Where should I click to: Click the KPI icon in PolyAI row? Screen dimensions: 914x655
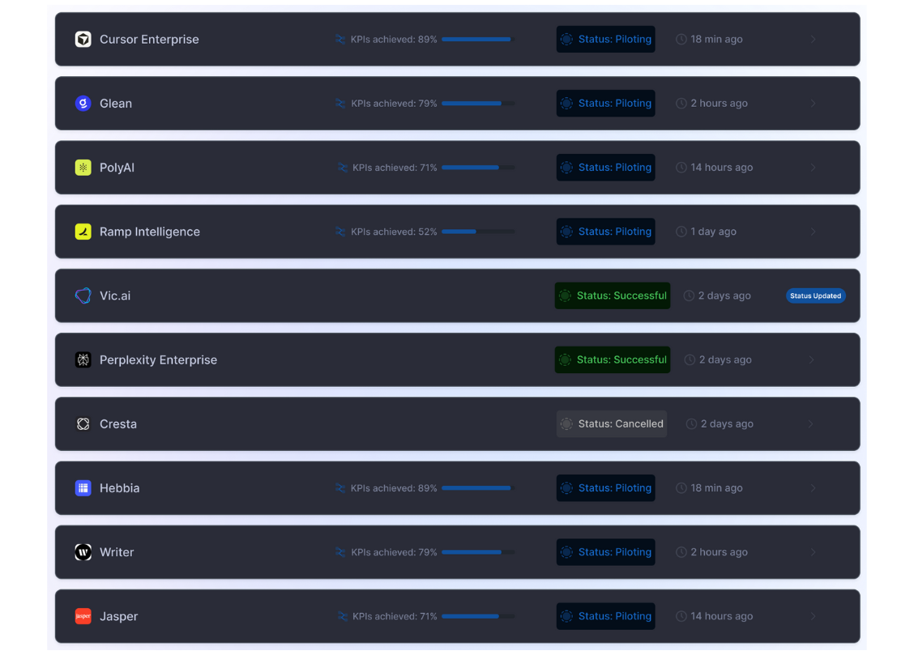[x=343, y=167]
